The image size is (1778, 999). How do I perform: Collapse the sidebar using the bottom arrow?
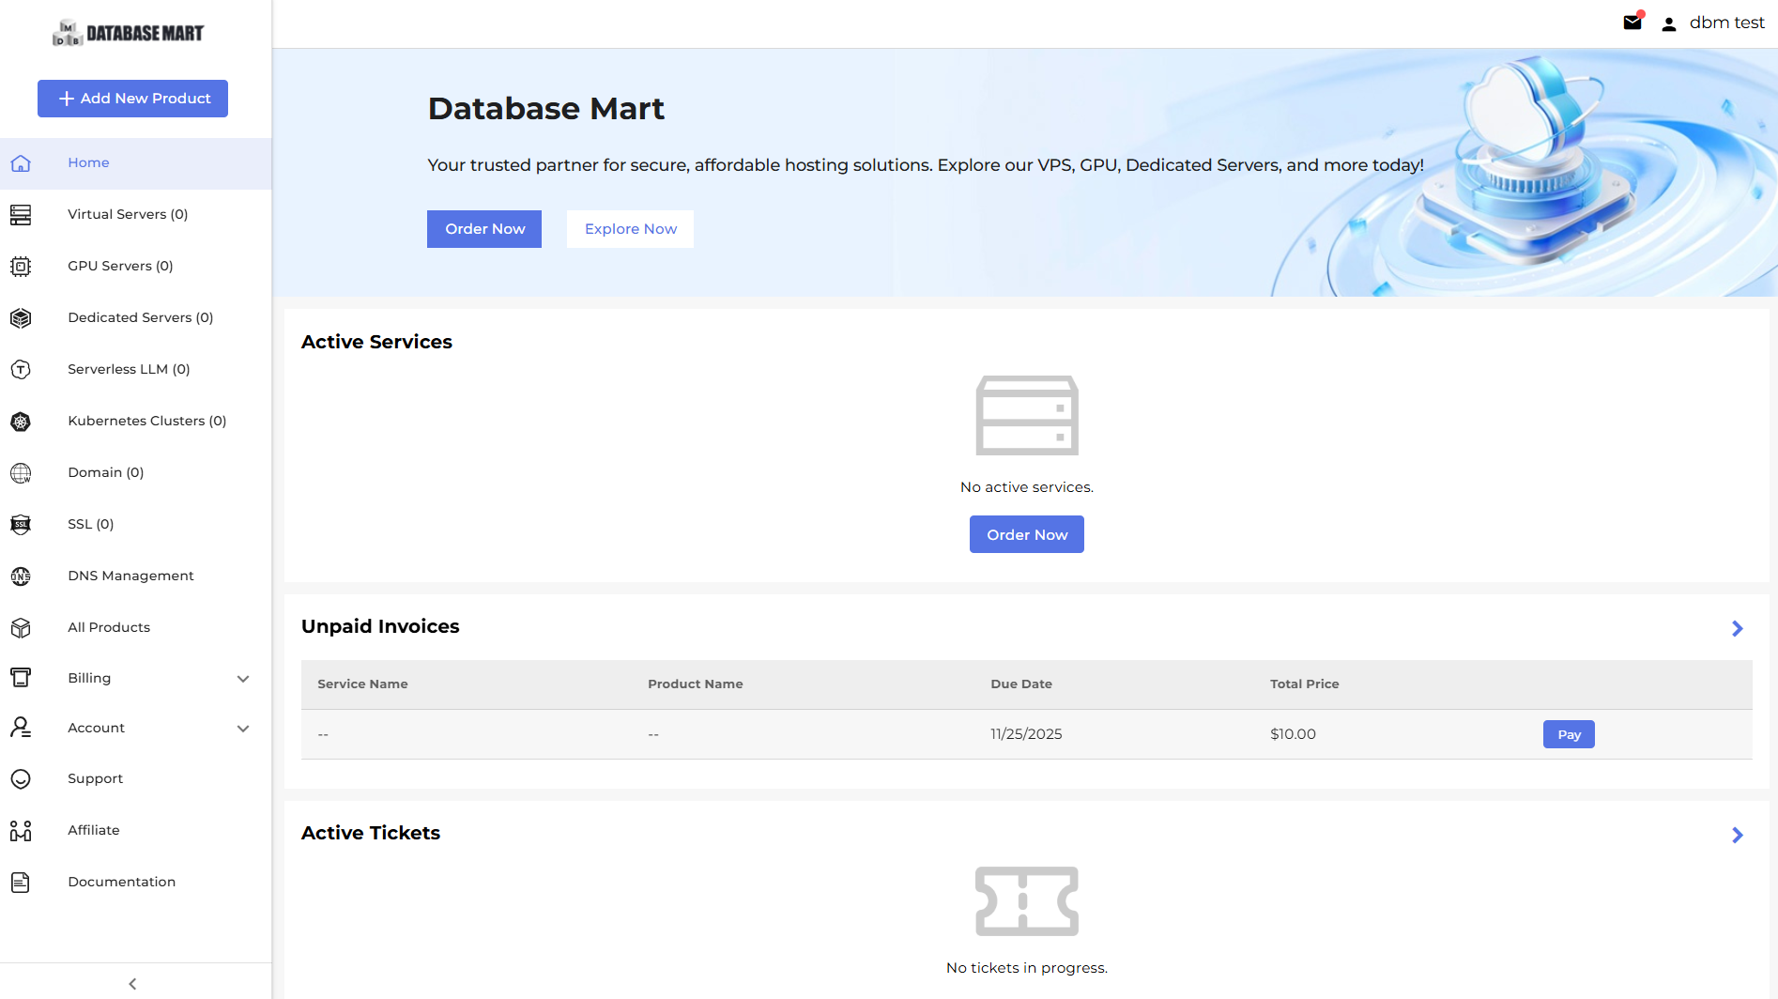(x=132, y=984)
